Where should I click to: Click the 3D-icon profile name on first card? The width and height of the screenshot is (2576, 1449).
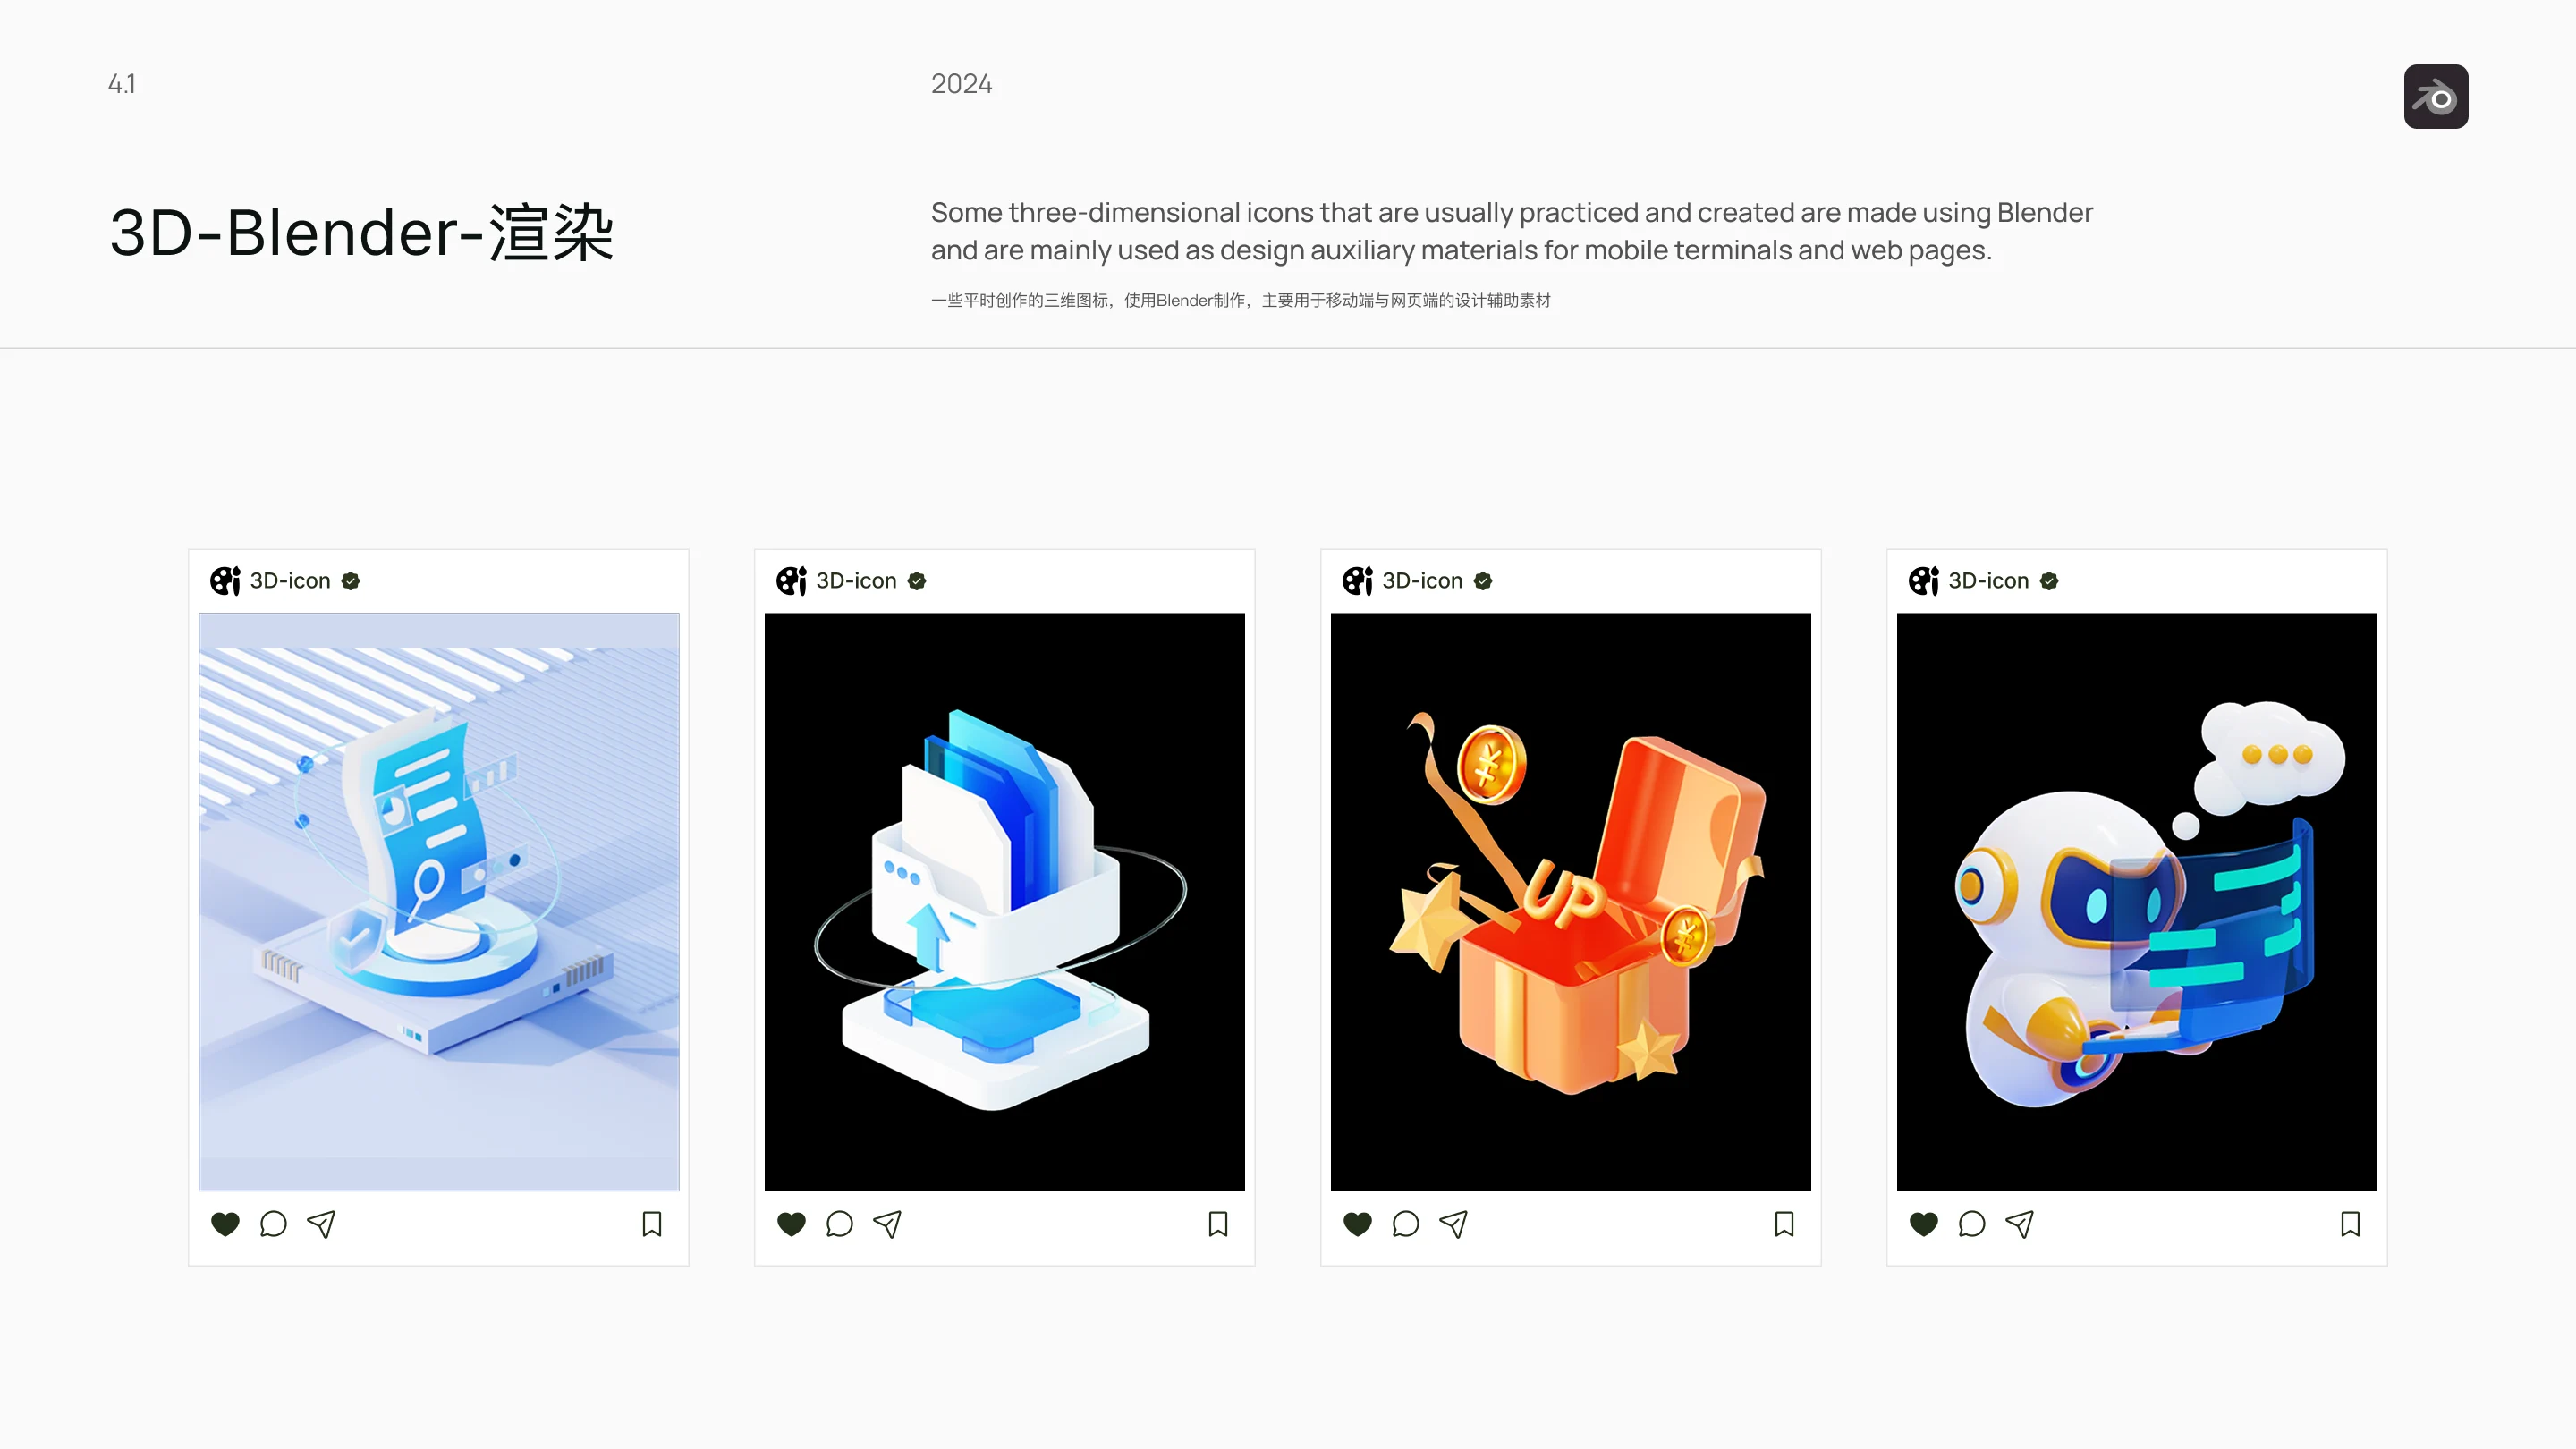[x=290, y=581]
